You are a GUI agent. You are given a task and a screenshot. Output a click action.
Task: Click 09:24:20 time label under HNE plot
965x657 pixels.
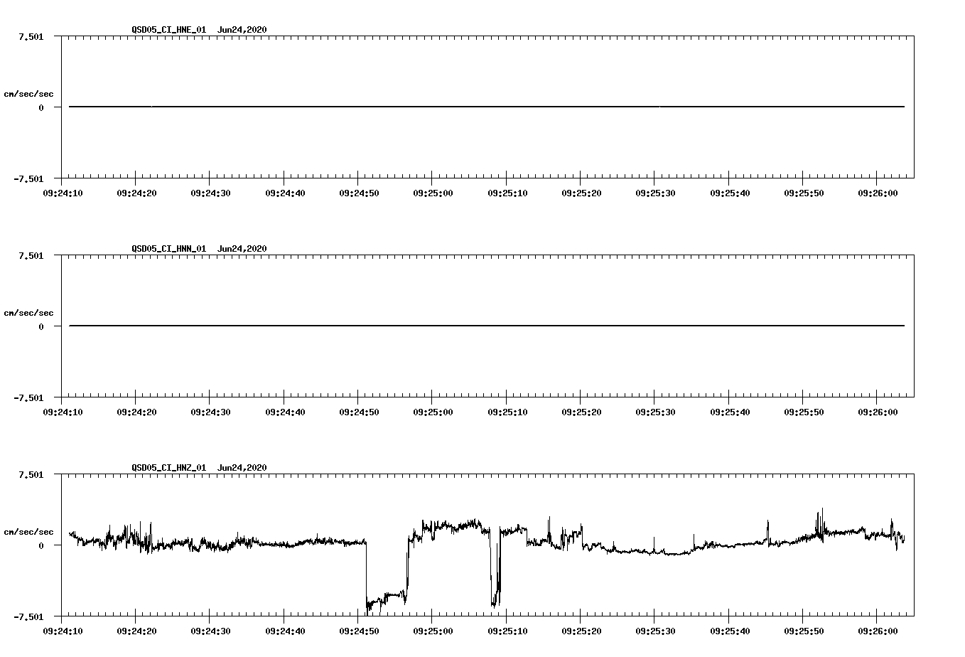[x=136, y=193]
